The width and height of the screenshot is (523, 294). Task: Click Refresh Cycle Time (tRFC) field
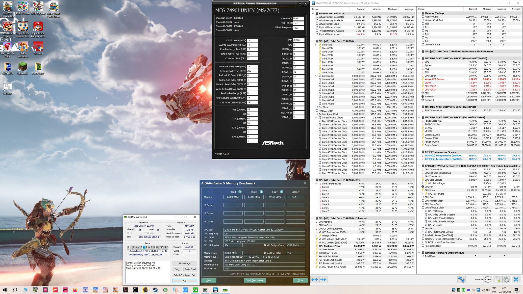[x=252, y=71]
